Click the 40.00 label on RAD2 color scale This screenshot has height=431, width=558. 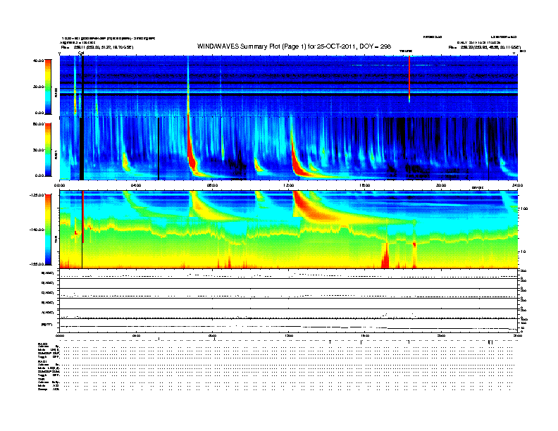pos(38,61)
